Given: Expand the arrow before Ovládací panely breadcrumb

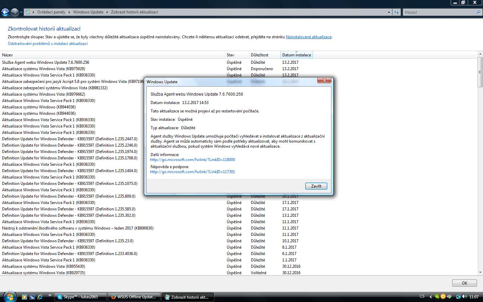Looking at the screenshot, I should 34,12.
